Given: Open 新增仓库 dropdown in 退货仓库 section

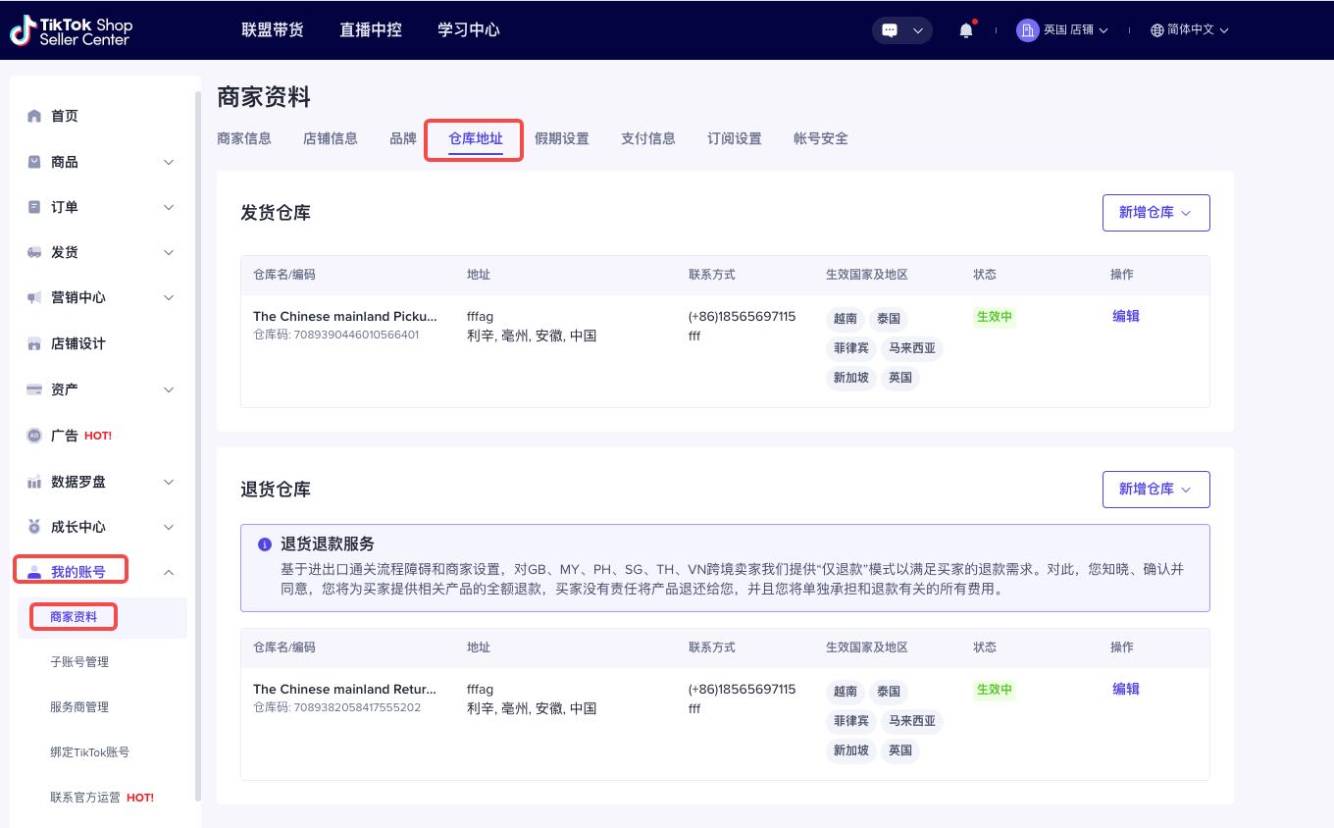Looking at the screenshot, I should point(1155,490).
